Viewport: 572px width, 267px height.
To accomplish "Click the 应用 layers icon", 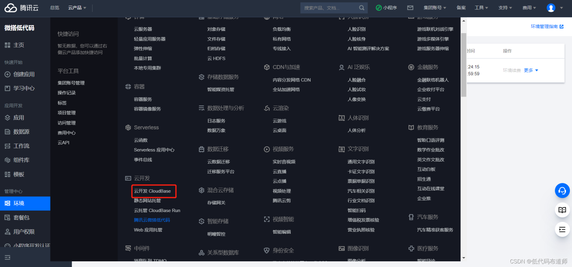I will tap(7, 118).
